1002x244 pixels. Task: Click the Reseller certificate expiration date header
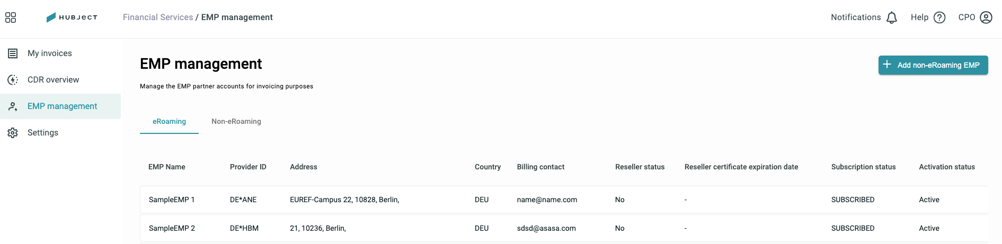(741, 167)
